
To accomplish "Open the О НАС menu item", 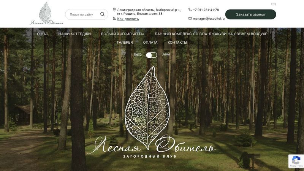I will (43, 34).
